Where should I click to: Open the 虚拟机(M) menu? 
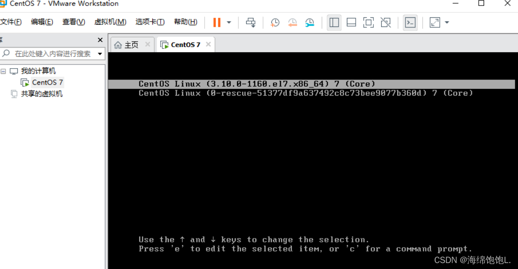click(110, 22)
